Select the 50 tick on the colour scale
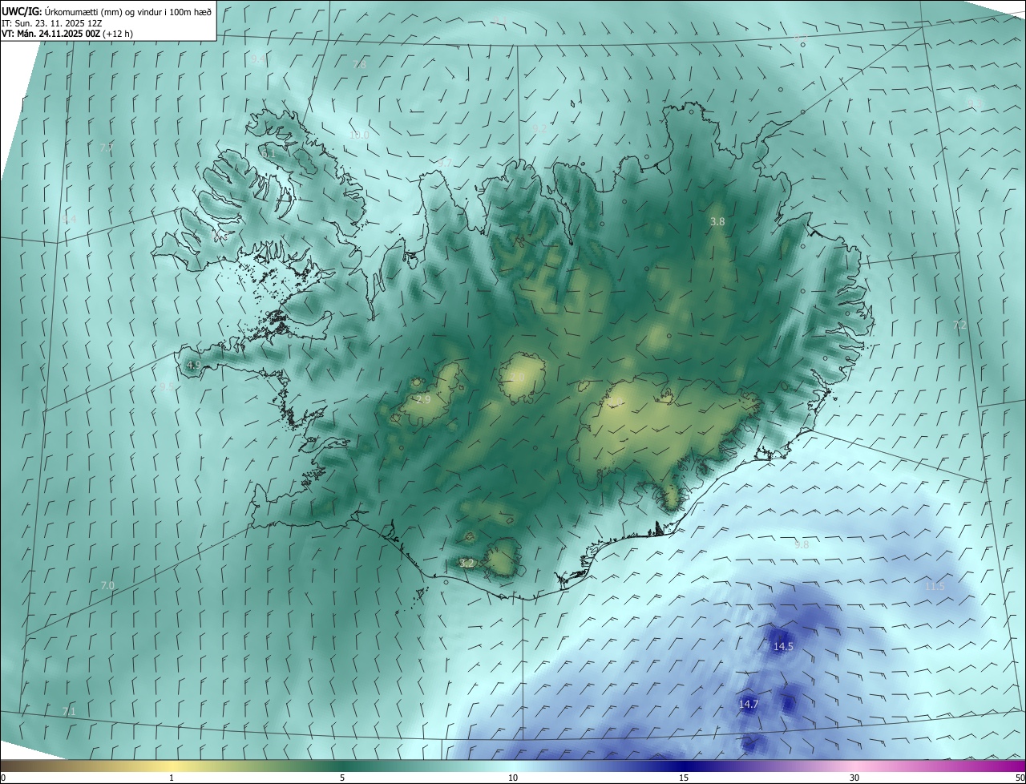 click(x=1020, y=778)
